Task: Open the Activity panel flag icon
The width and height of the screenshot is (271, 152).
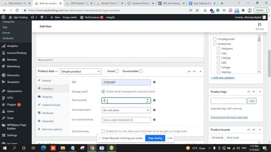Action: [x=260, y=27]
